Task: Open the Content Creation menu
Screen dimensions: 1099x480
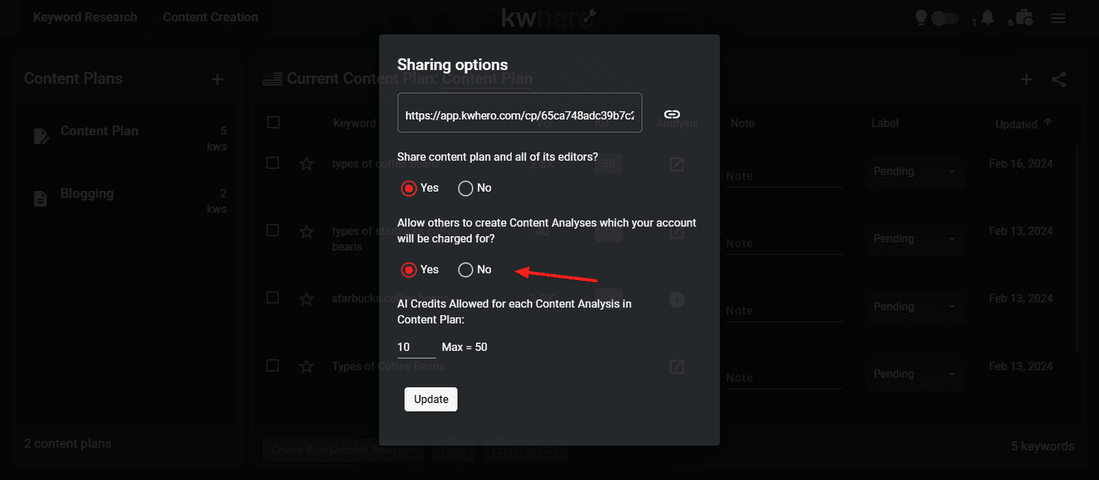Action: click(x=210, y=17)
